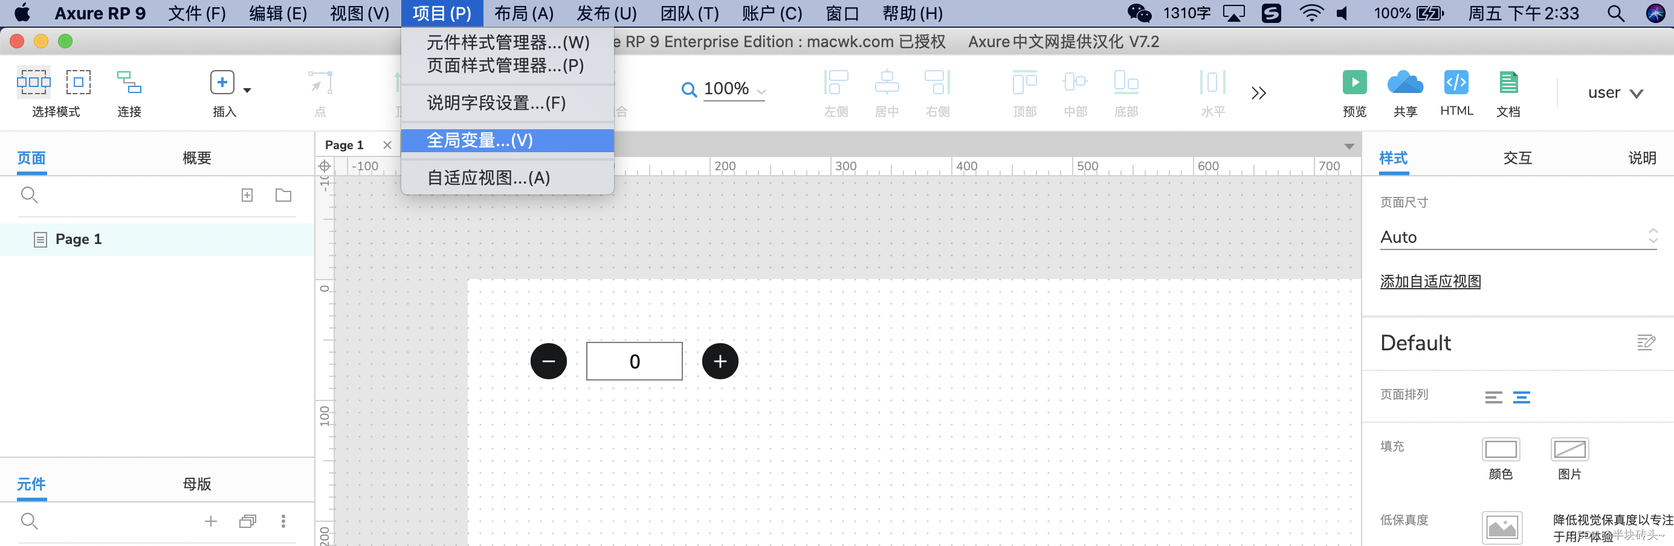Choose 自适应视图...(A) menu entry
The image size is (1674, 546).
pos(508,177)
